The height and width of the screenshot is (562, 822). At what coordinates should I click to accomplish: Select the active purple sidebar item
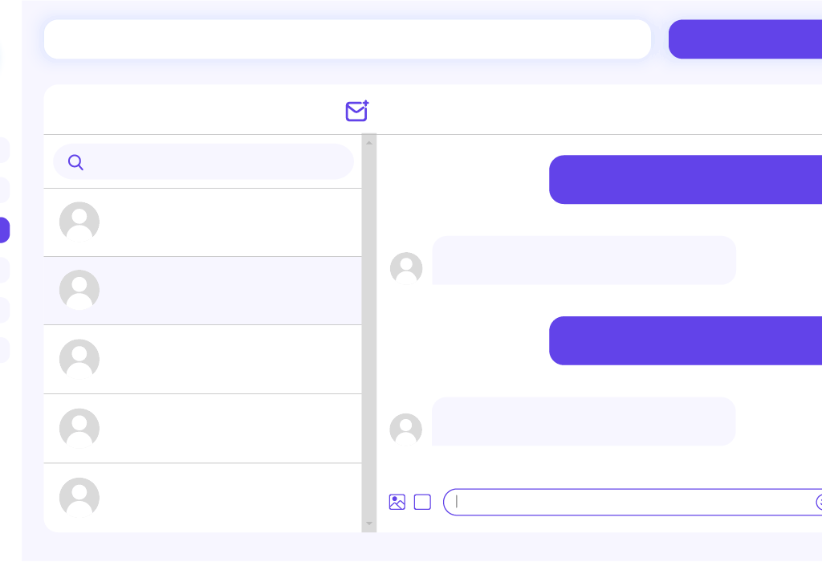tap(5, 230)
